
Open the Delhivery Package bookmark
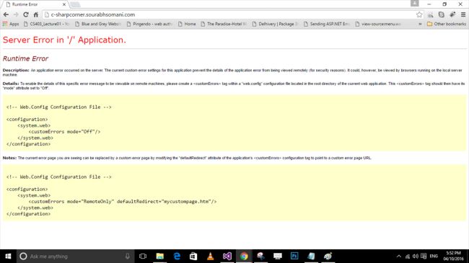pos(275,24)
